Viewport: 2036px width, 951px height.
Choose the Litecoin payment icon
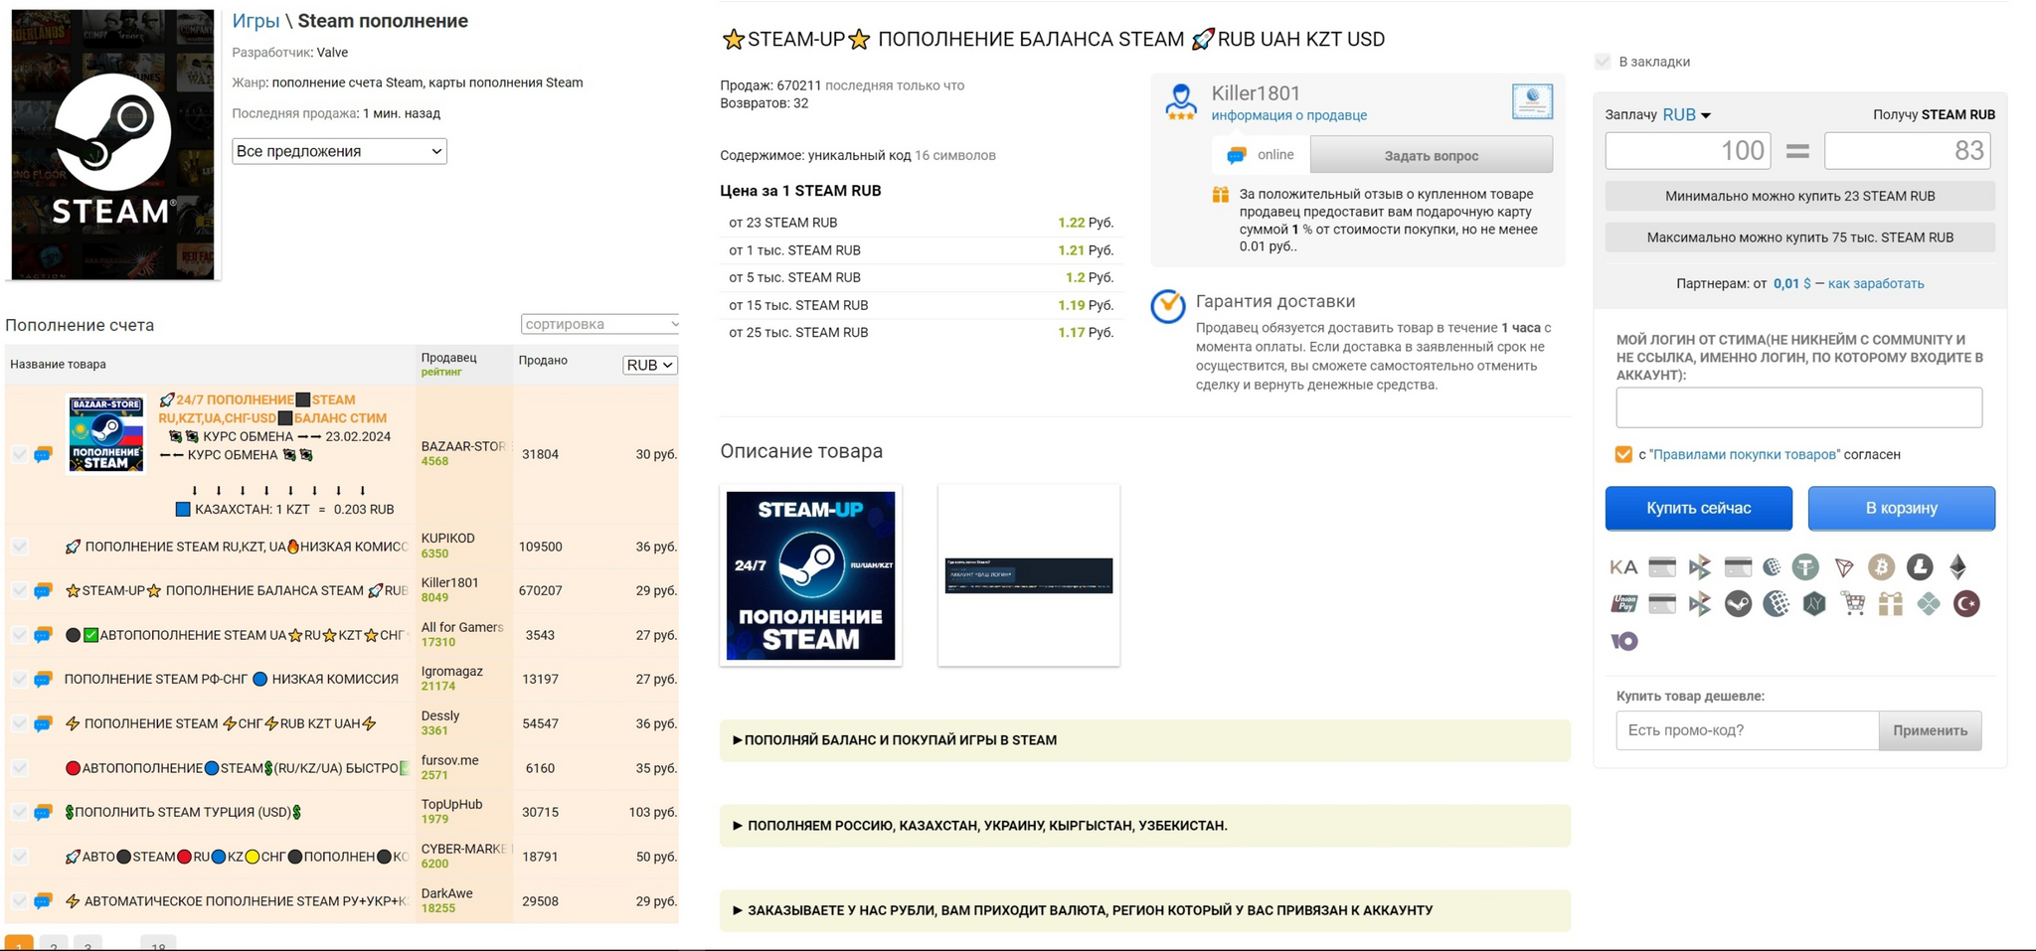(x=1920, y=566)
